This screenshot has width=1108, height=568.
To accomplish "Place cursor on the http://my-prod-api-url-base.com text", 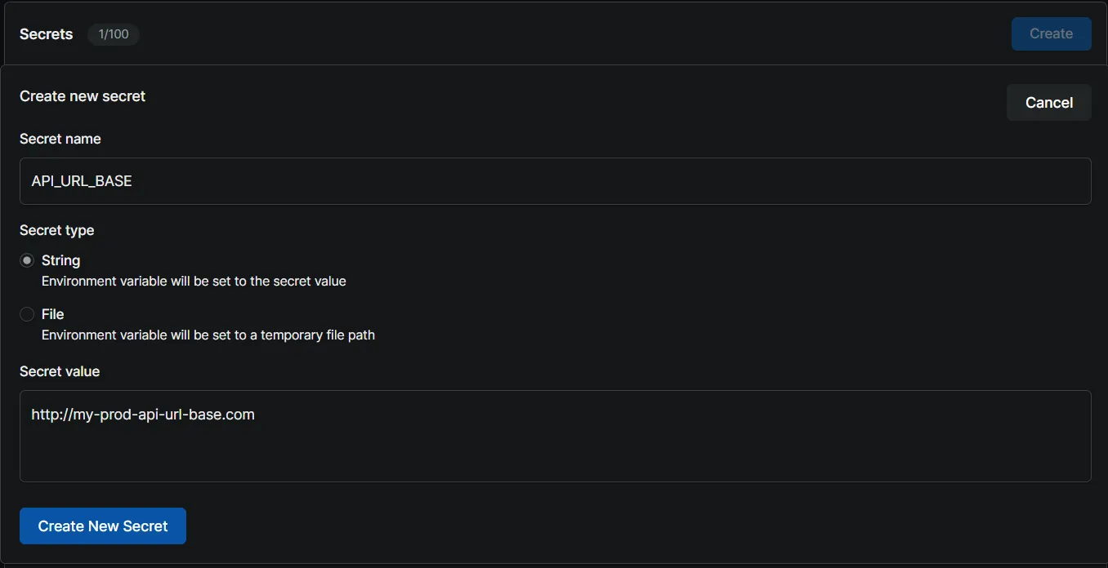I will tap(143, 415).
